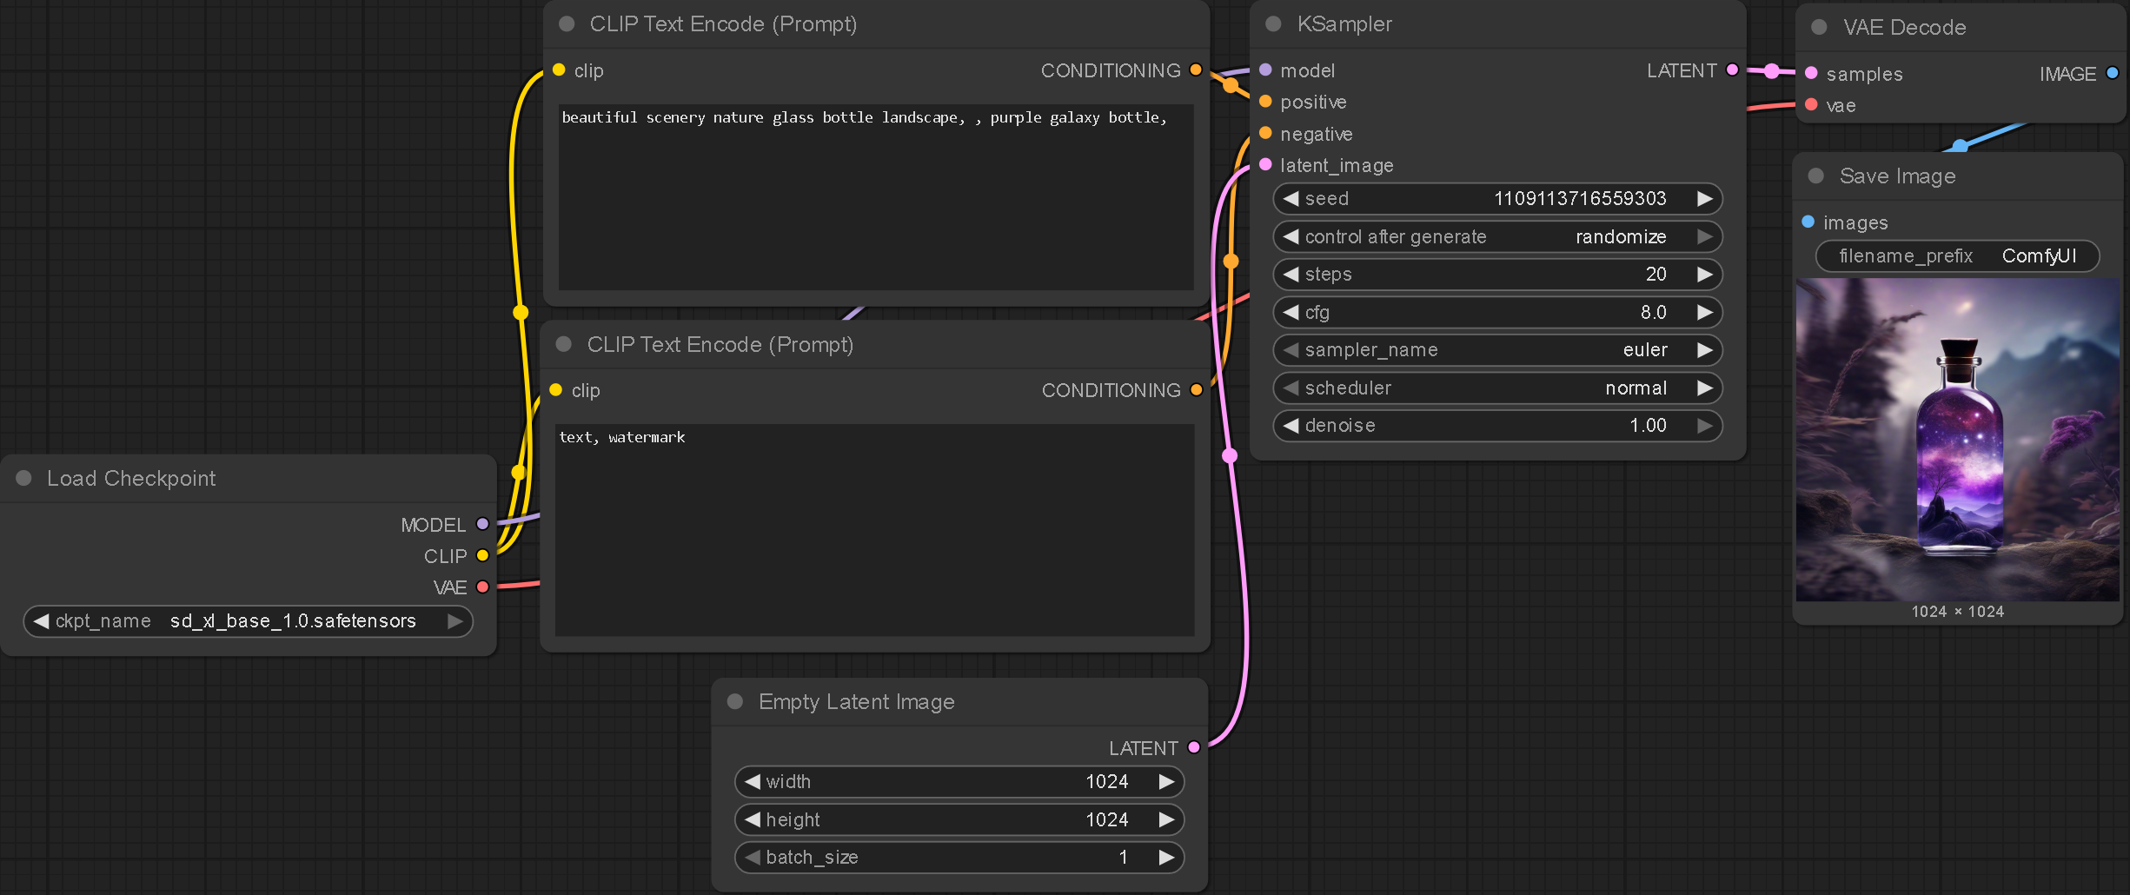Click the KSampler node title
2130x895 pixels.
pos(1344,24)
